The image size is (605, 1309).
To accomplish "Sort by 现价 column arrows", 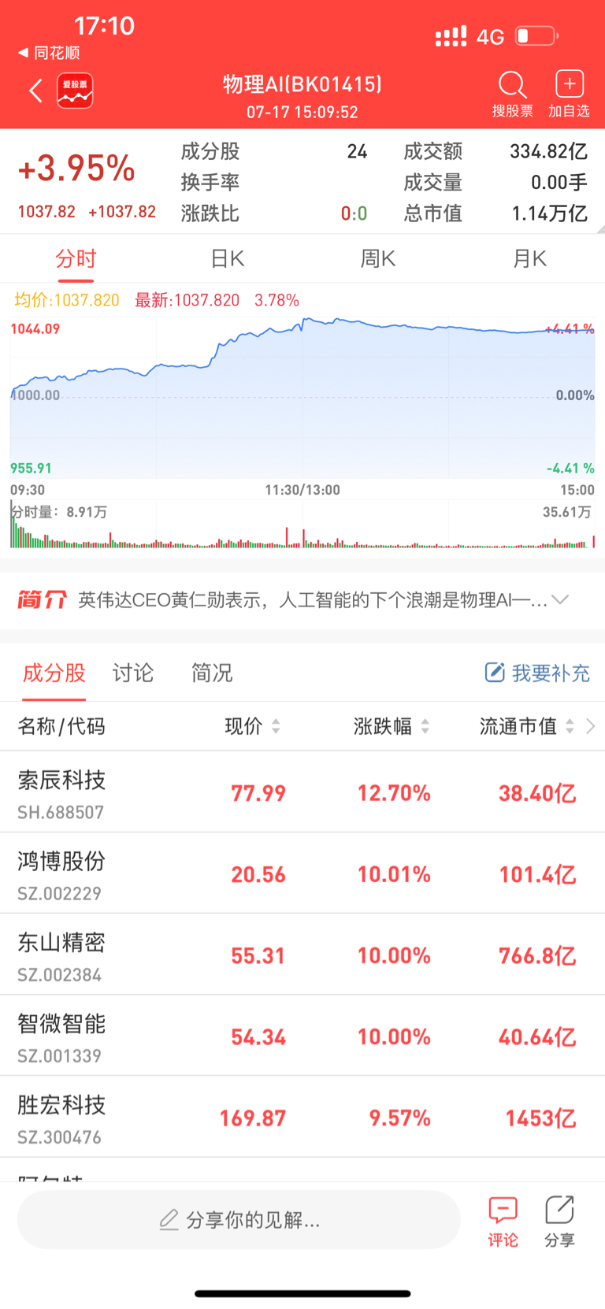I will 276,726.
